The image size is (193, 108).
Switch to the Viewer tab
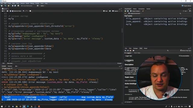[x=145, y=48]
